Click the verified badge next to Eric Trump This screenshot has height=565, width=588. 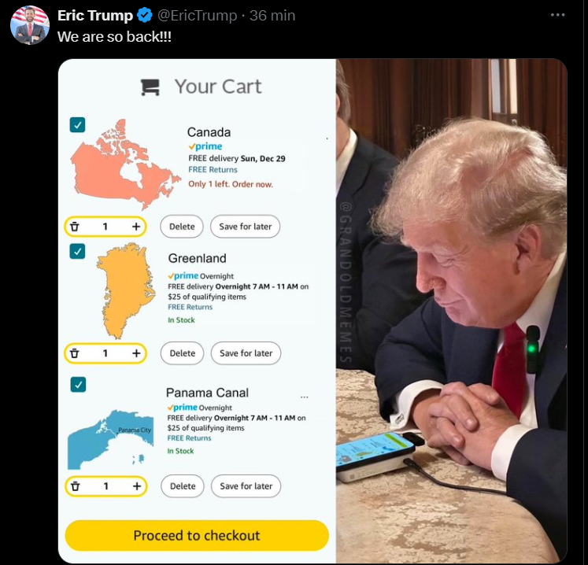pos(145,16)
